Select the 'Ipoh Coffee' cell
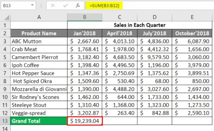The image size is (214, 131). pos(39,65)
